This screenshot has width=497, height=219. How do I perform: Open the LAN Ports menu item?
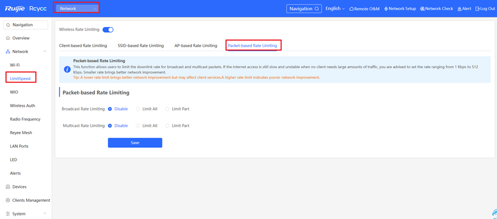19,146
